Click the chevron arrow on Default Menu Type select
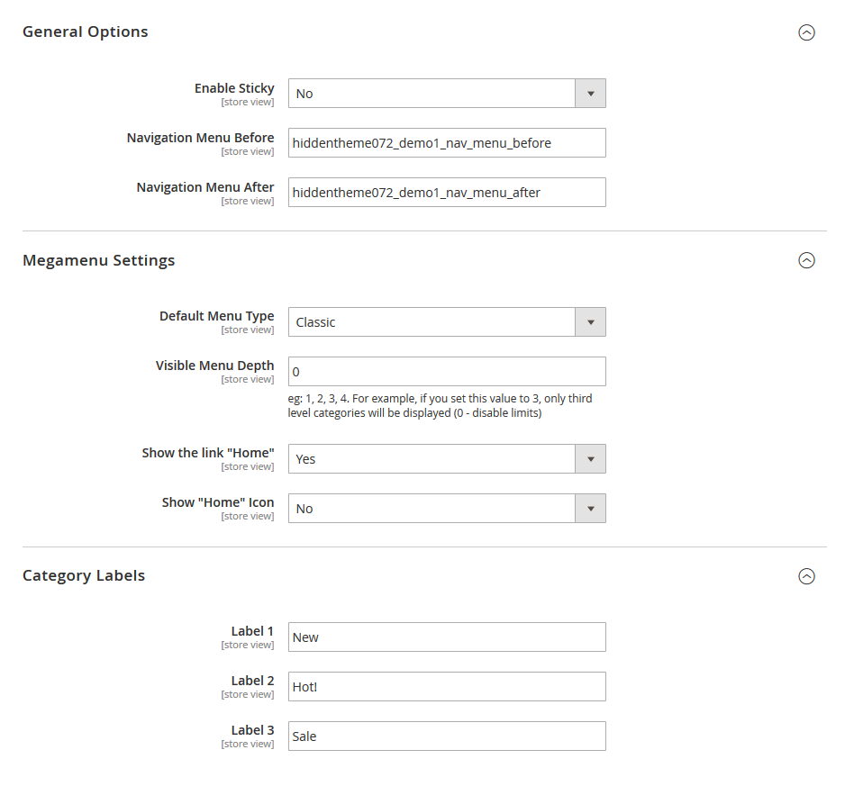 click(x=590, y=321)
